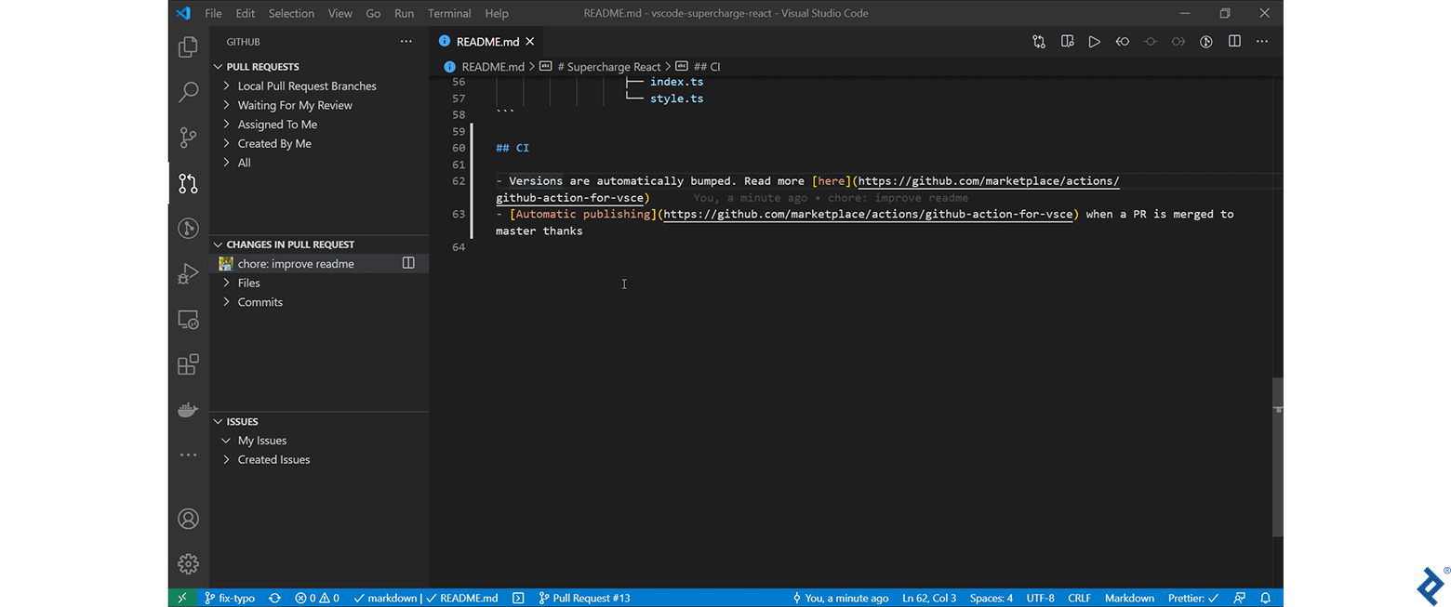Collapse the Pull Requests section
Viewport: 1451px width, 607px height.
[319, 67]
